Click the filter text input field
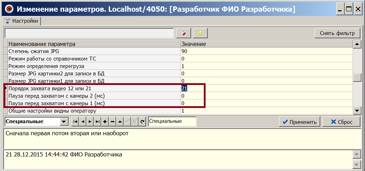Screen dimensions: 365x171 pyautogui.click(x=89, y=33)
